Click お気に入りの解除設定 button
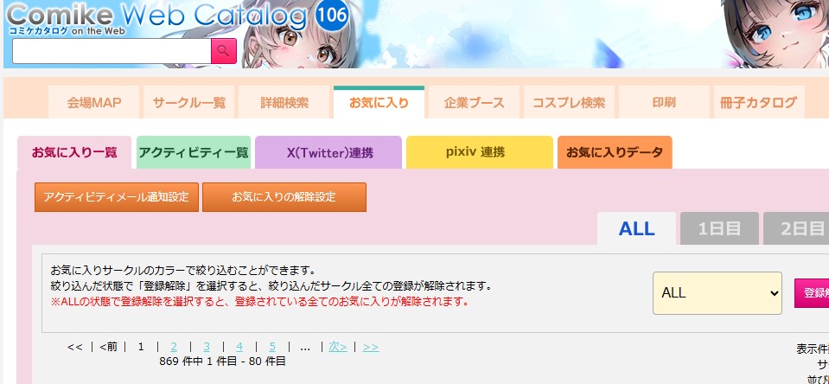The width and height of the screenshot is (829, 384). pyautogui.click(x=284, y=197)
